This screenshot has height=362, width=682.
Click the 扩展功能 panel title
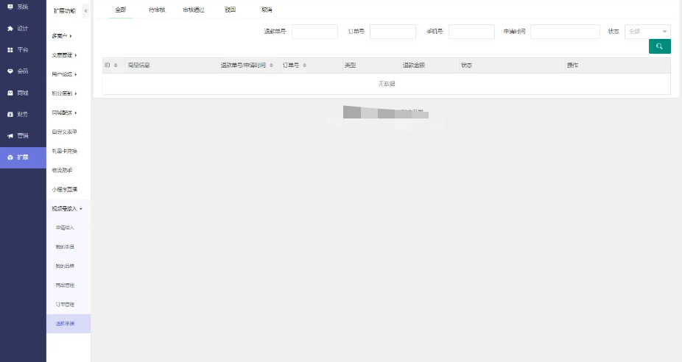coord(64,10)
